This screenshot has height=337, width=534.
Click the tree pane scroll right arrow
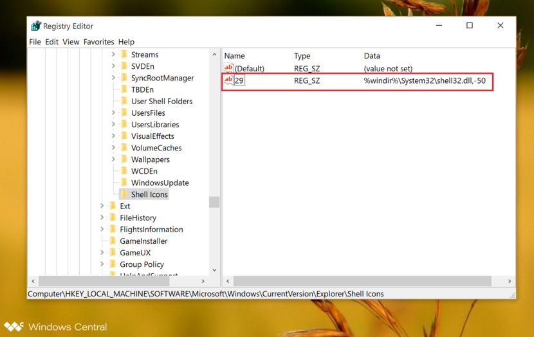(203, 281)
